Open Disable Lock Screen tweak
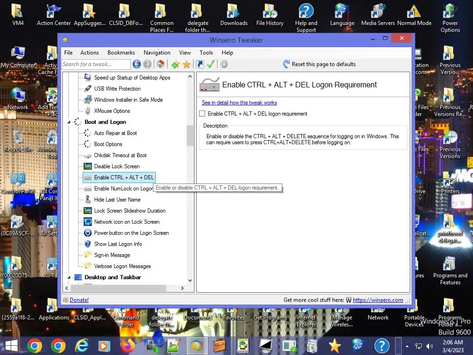473x355 pixels. [x=117, y=166]
